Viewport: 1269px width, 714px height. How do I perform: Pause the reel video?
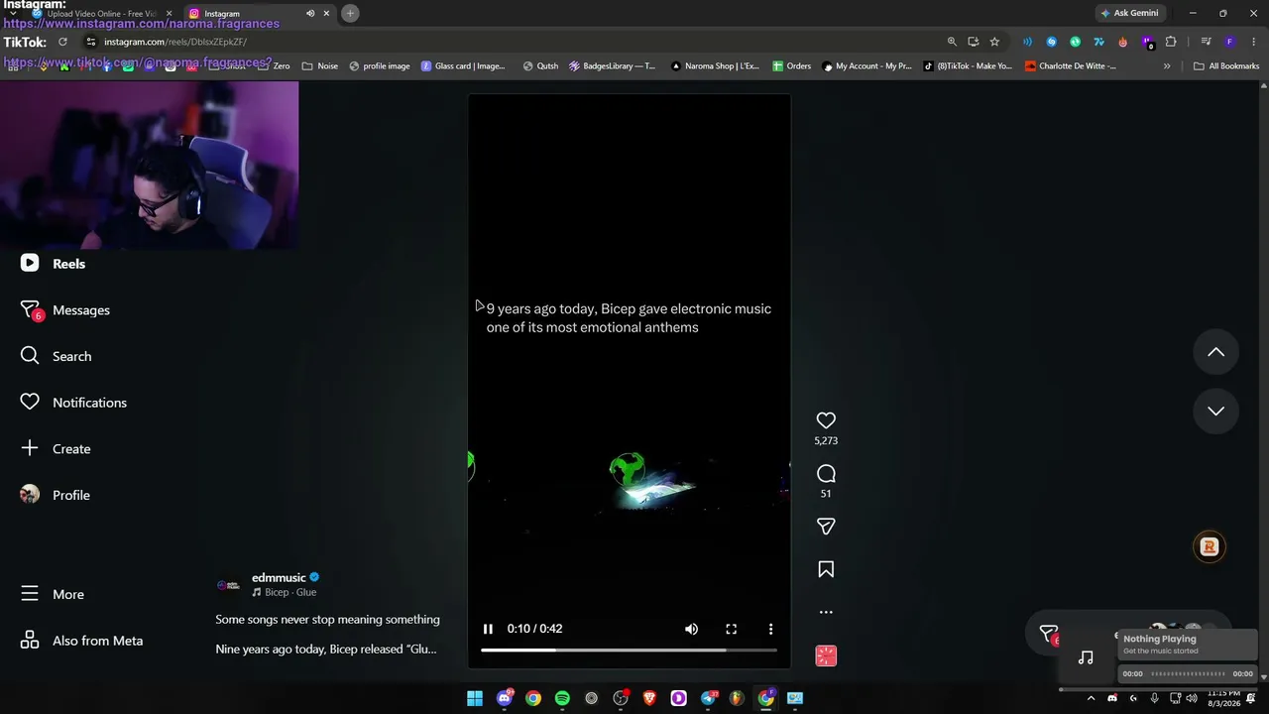point(488,629)
